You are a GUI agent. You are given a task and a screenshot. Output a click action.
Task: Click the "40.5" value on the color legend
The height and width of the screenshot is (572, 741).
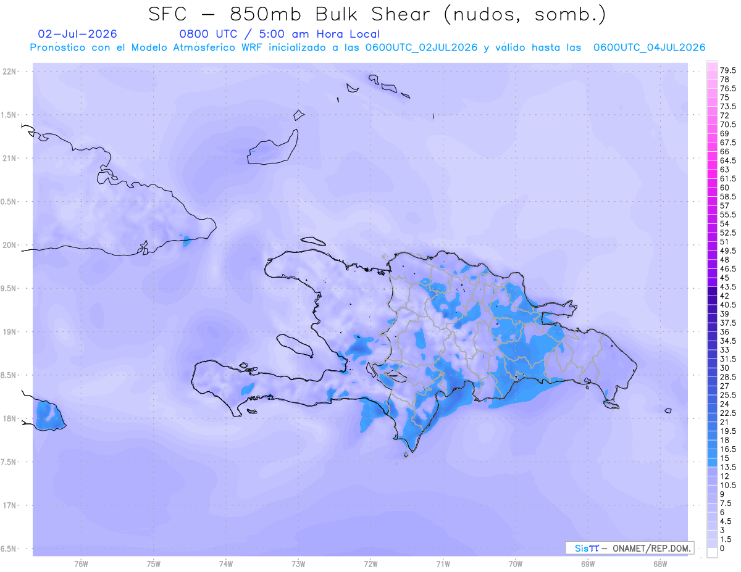click(729, 304)
